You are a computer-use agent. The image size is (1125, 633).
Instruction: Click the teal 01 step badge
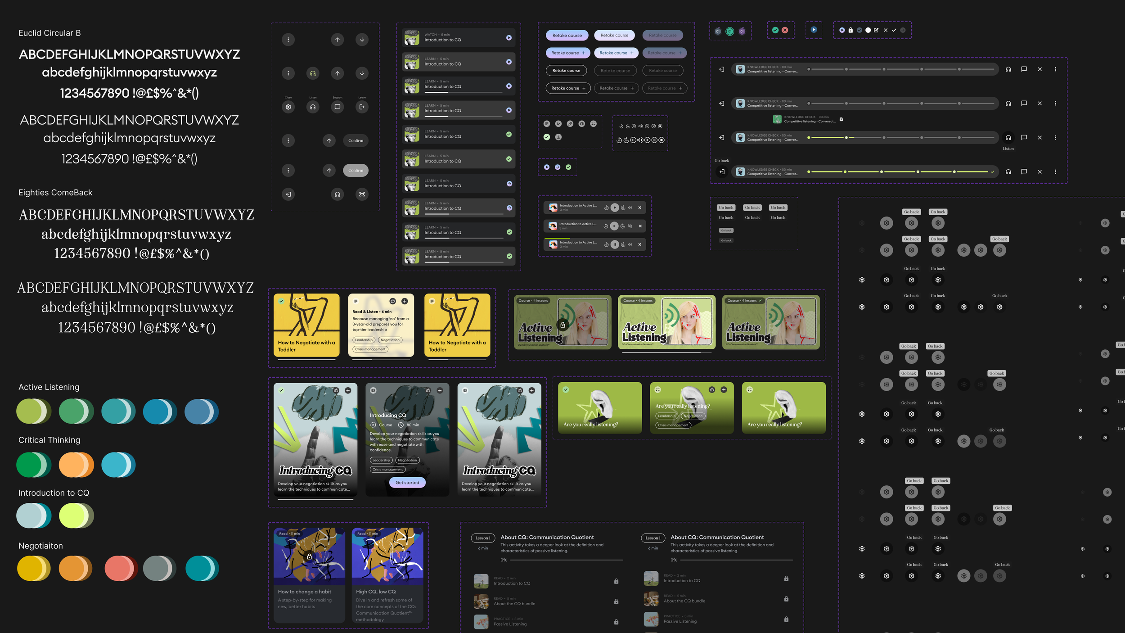pos(730,32)
